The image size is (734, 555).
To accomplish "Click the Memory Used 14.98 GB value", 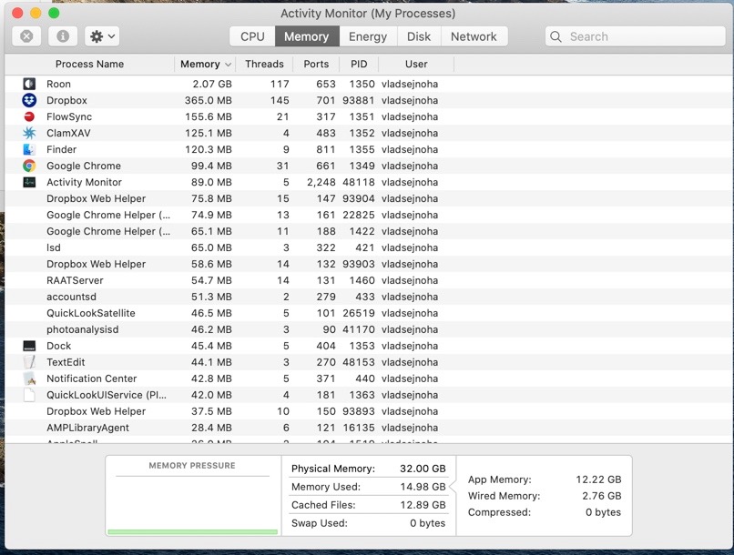I will click(x=423, y=487).
